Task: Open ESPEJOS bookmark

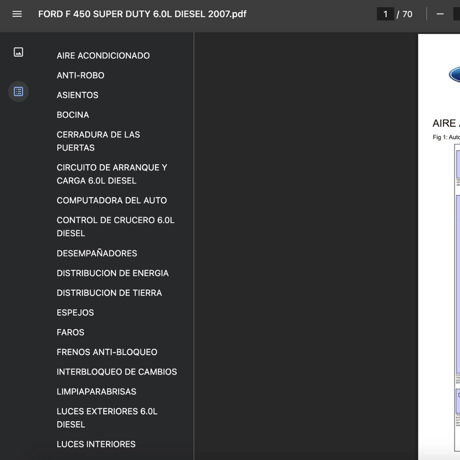Action: [x=75, y=313]
